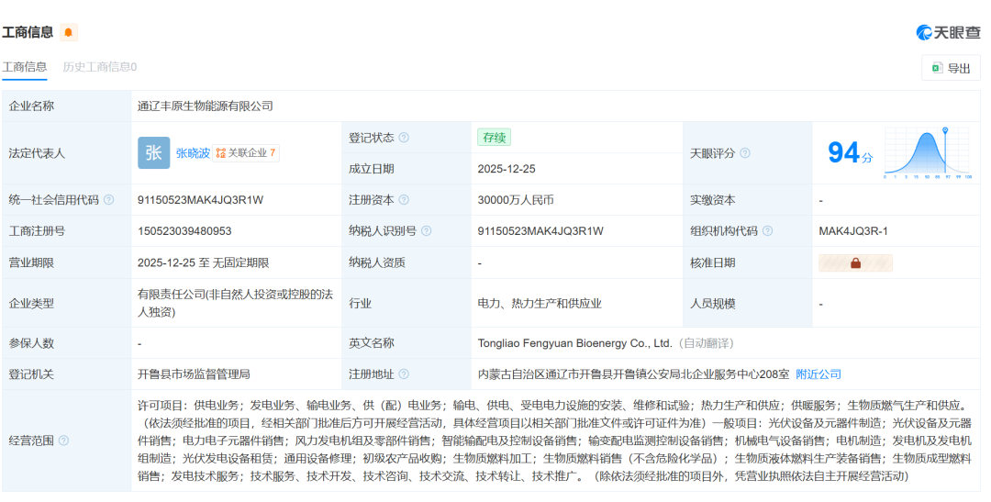Viewport: 991px width, 502px height.
Task: Click the 经营范围 business scope paragraph
Action: pos(555,441)
